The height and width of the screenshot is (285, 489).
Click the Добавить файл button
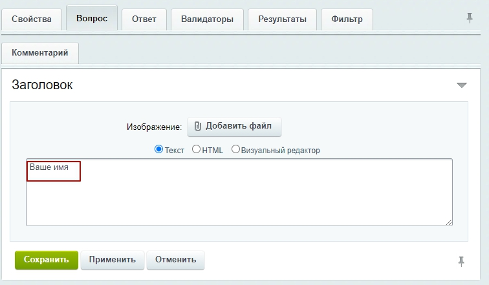(x=234, y=127)
